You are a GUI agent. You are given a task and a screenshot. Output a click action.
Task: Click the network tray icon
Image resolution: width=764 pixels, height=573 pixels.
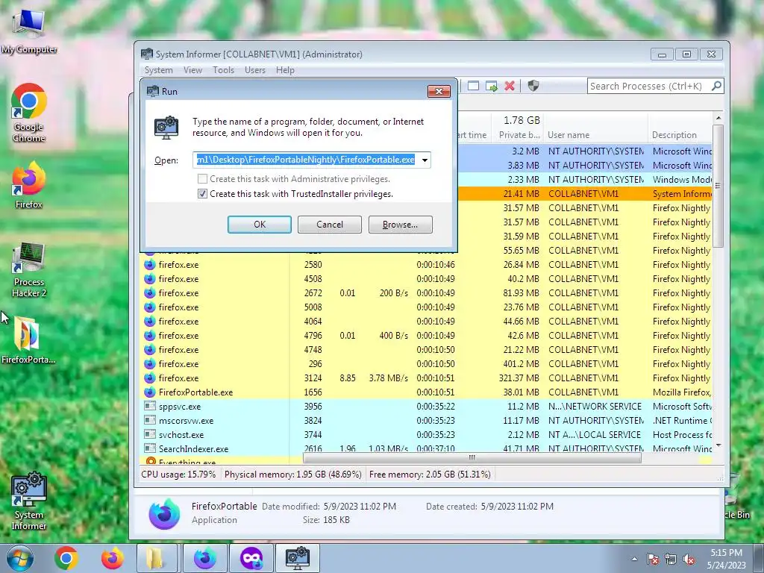tap(671, 559)
